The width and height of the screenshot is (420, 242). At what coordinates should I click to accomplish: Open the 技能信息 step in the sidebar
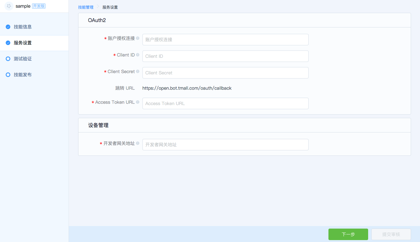tap(34, 27)
